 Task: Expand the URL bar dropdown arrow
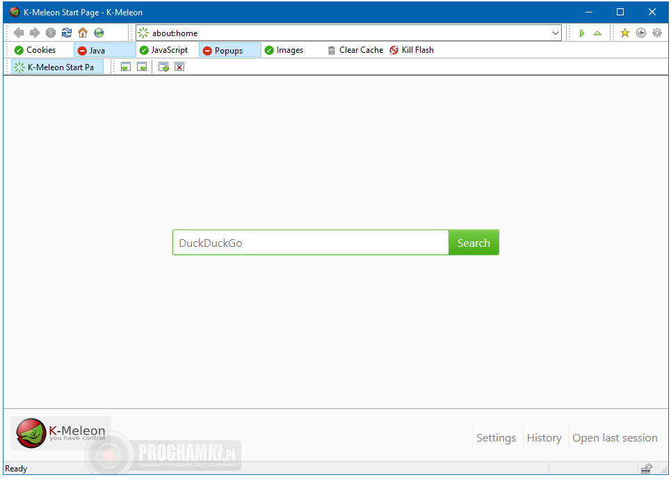point(555,33)
